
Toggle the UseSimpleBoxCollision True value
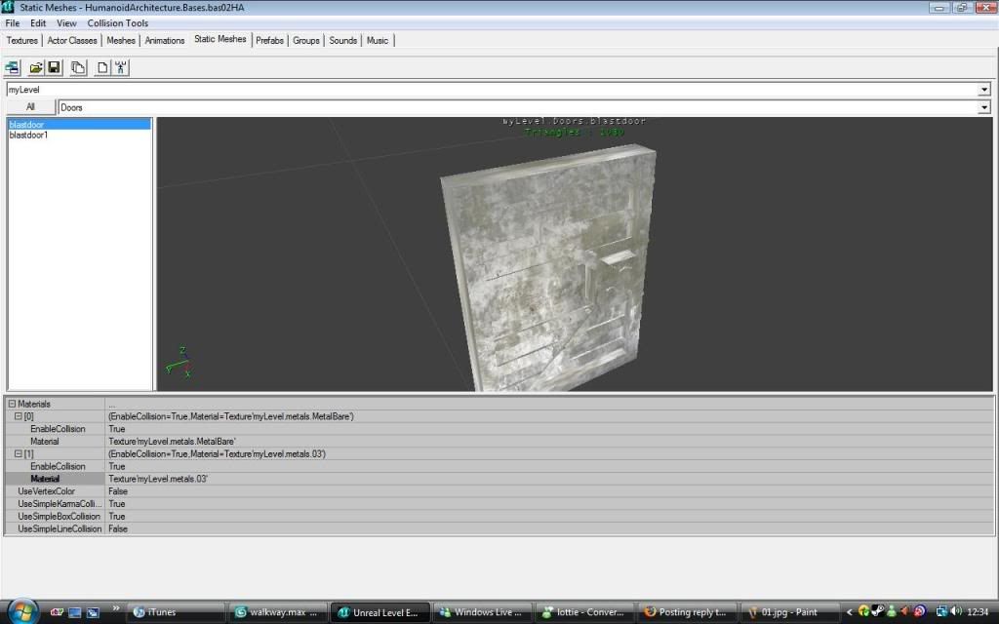click(117, 516)
